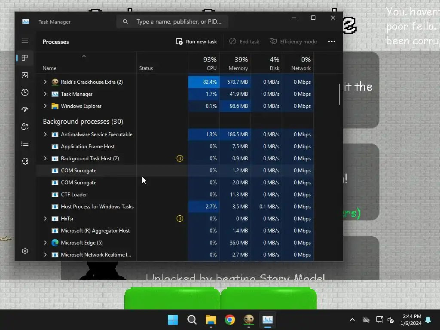Expand Raldi's Crackhouse Extra process group
Screen dimensions: 440x330
click(x=45, y=82)
